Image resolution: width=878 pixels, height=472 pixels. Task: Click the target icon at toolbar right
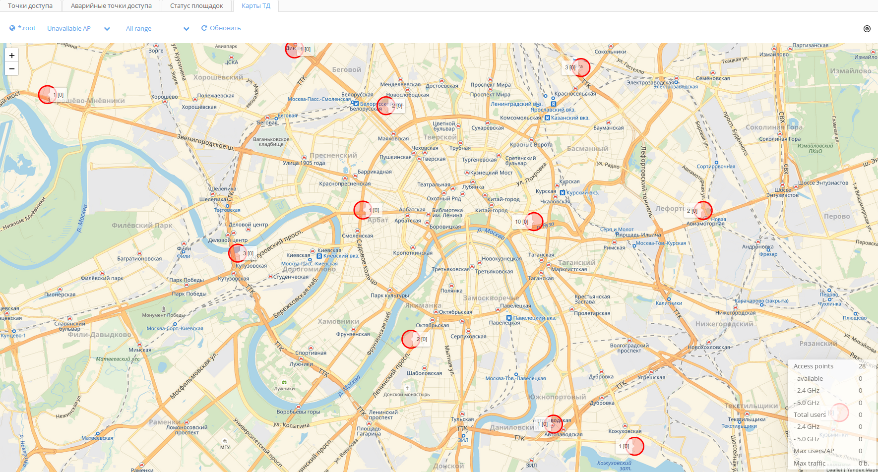tap(867, 29)
